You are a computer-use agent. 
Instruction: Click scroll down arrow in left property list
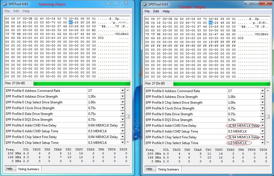[128, 142]
